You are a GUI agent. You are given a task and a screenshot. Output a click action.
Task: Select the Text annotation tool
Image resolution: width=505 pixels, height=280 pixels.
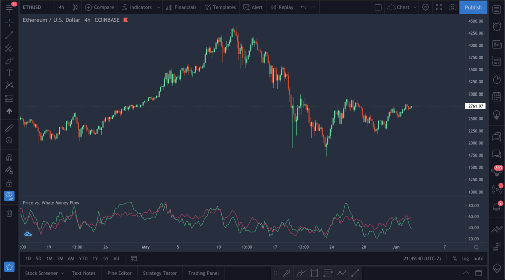9,73
